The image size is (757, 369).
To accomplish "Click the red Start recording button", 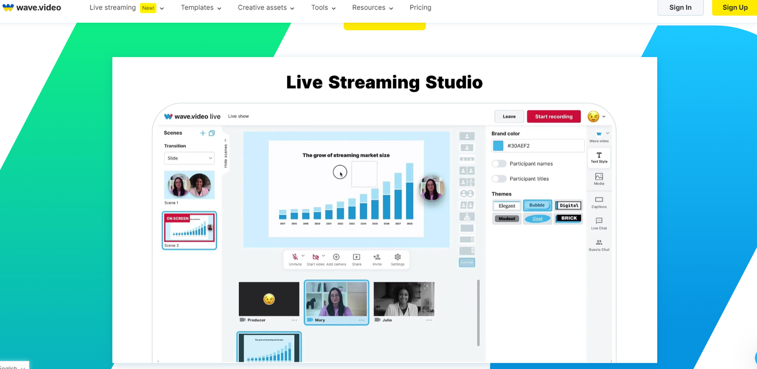I will coord(554,117).
